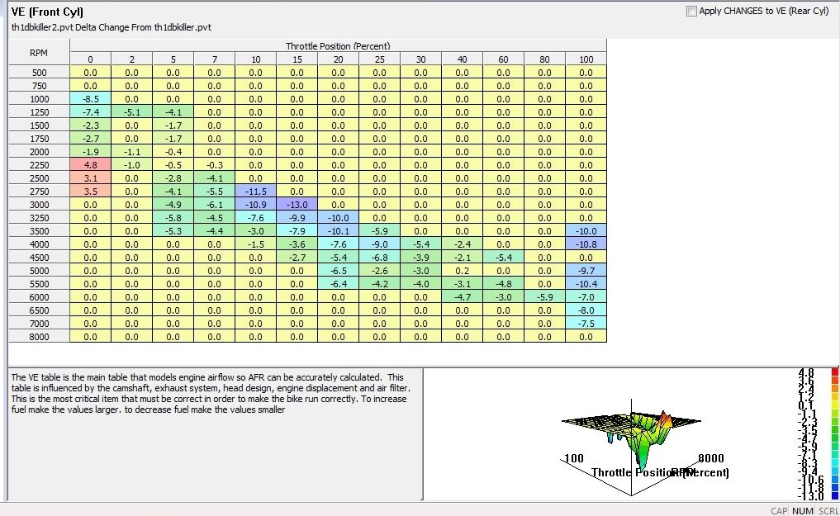Select the -7.0 cell at 6000 RPM

586,297
